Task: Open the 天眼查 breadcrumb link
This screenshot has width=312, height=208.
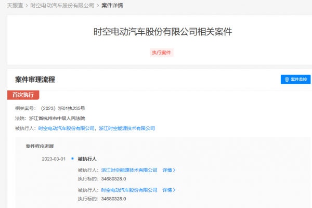Action: tap(15, 6)
